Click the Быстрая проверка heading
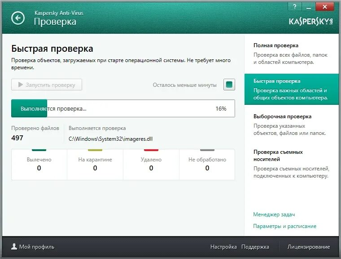Image resolution: width=341 pixels, height=259 pixels. tap(52, 49)
